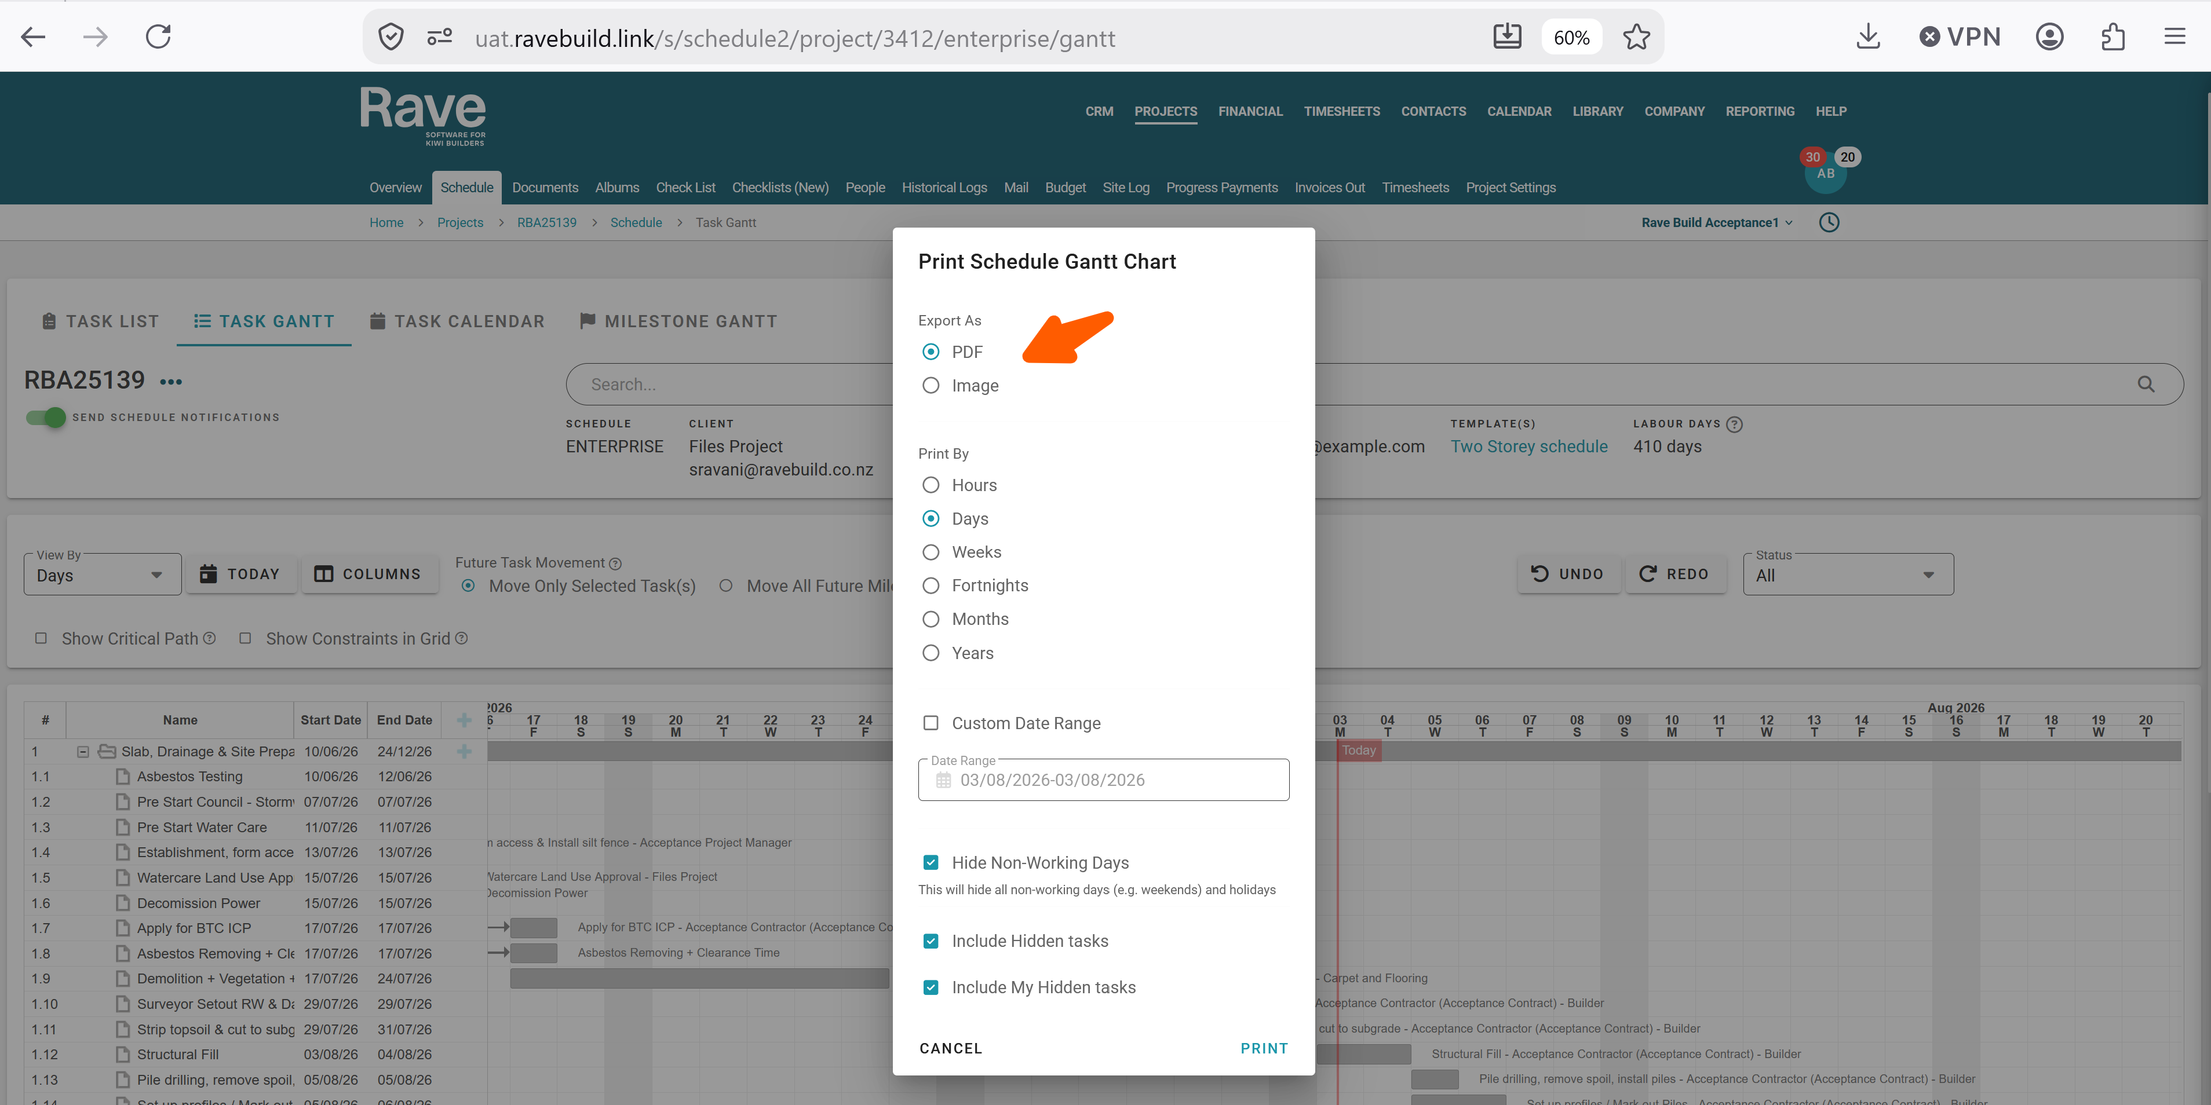Open the RBA25139 three-dots menu
This screenshot has height=1105, width=2211.
[x=171, y=382]
